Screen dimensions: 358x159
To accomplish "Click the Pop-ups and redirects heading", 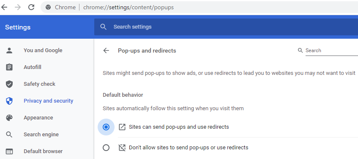I will tap(147, 50).
